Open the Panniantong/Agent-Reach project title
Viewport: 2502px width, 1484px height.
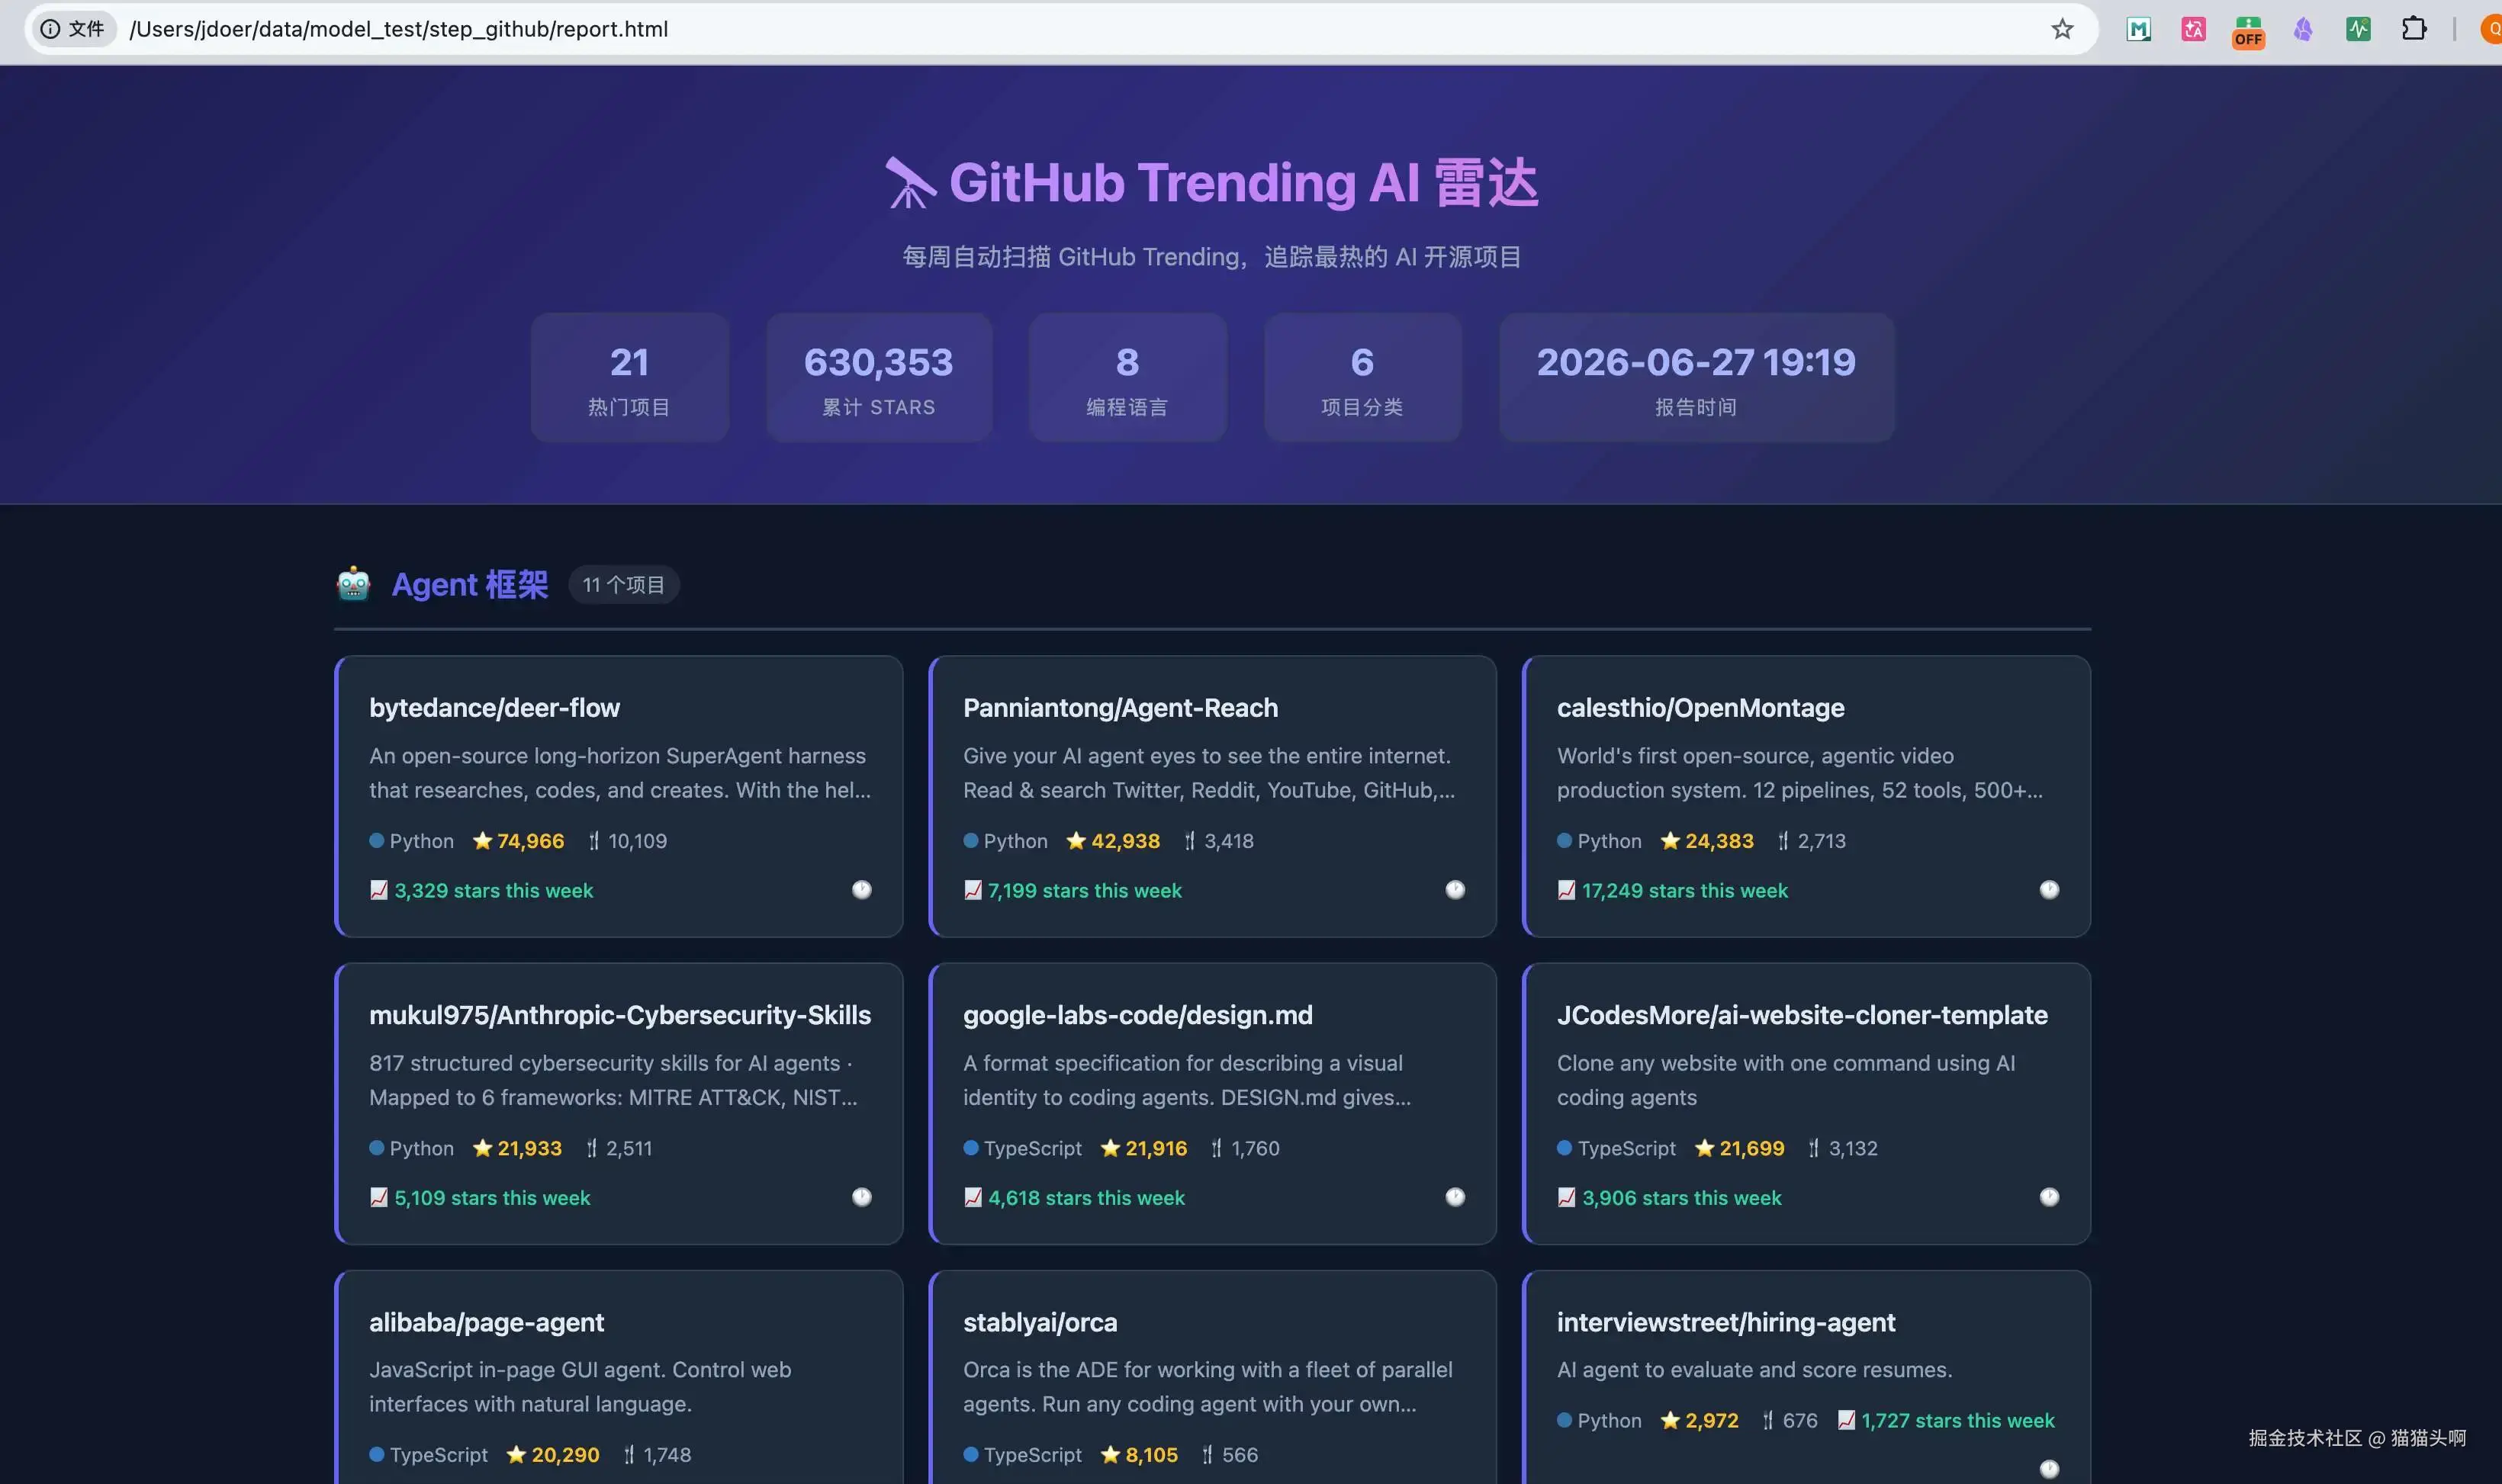click(1120, 707)
